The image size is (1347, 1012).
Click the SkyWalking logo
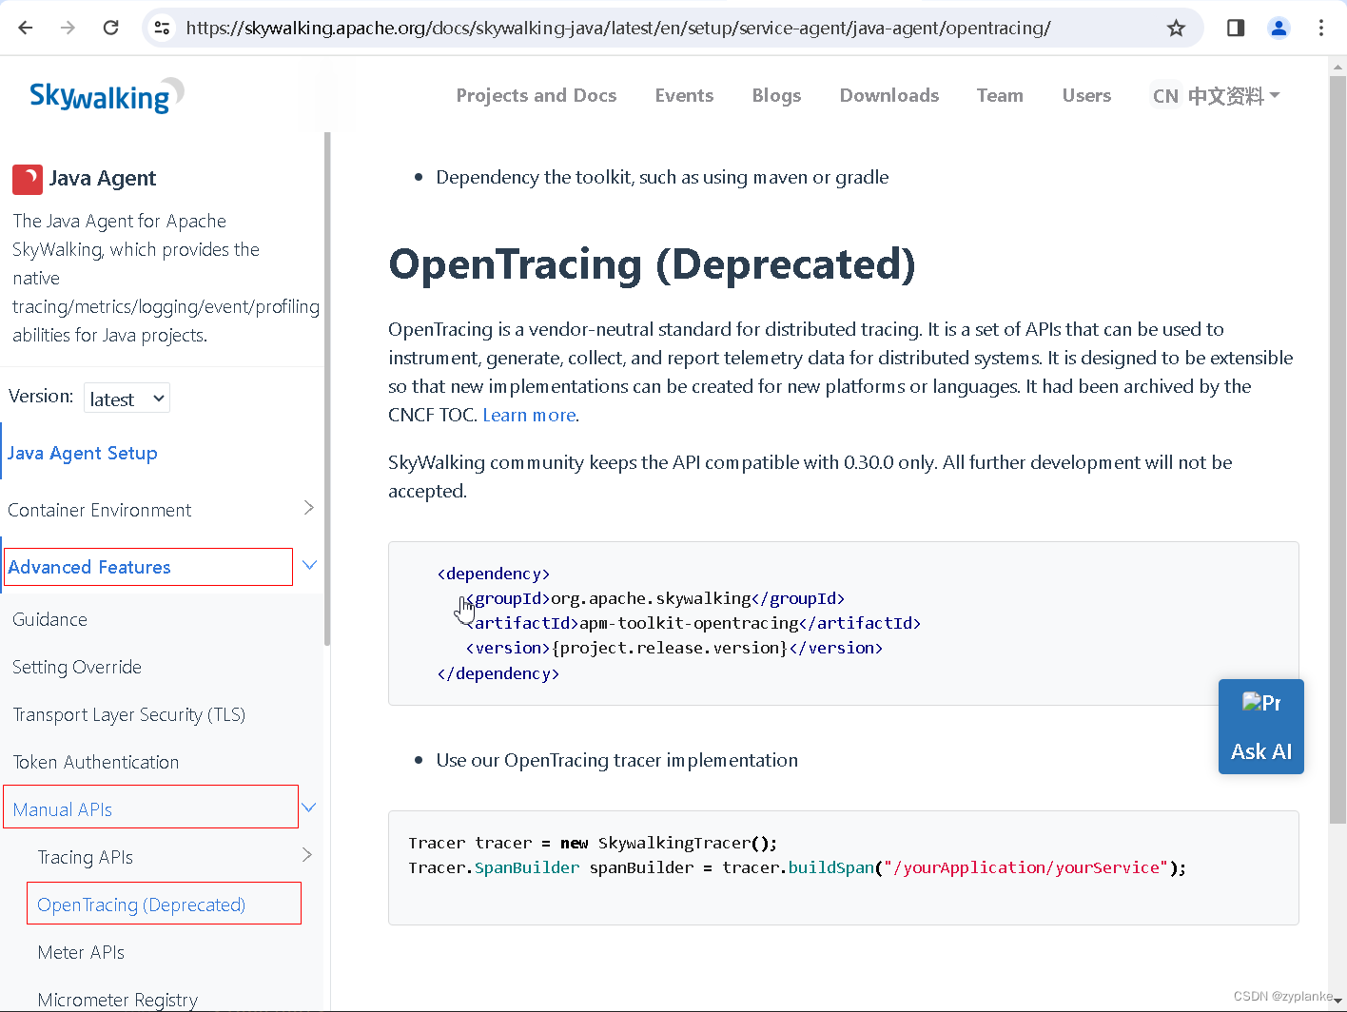point(106,95)
